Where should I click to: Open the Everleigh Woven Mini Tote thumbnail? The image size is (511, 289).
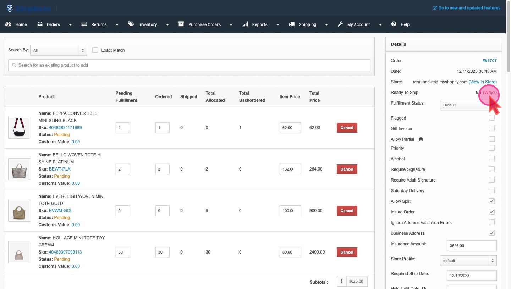point(19,211)
